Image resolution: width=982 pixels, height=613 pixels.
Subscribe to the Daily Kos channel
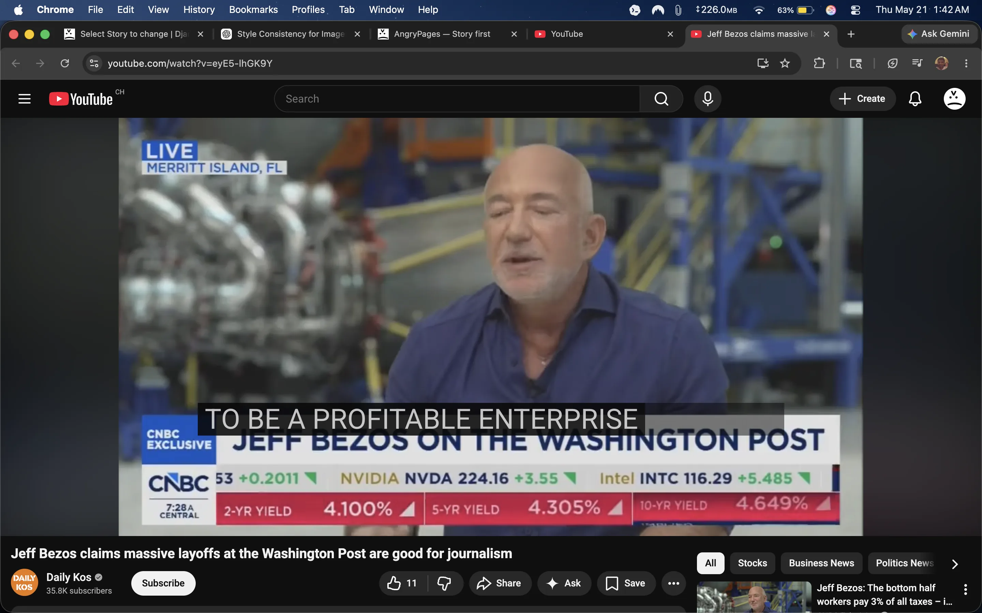tap(163, 583)
